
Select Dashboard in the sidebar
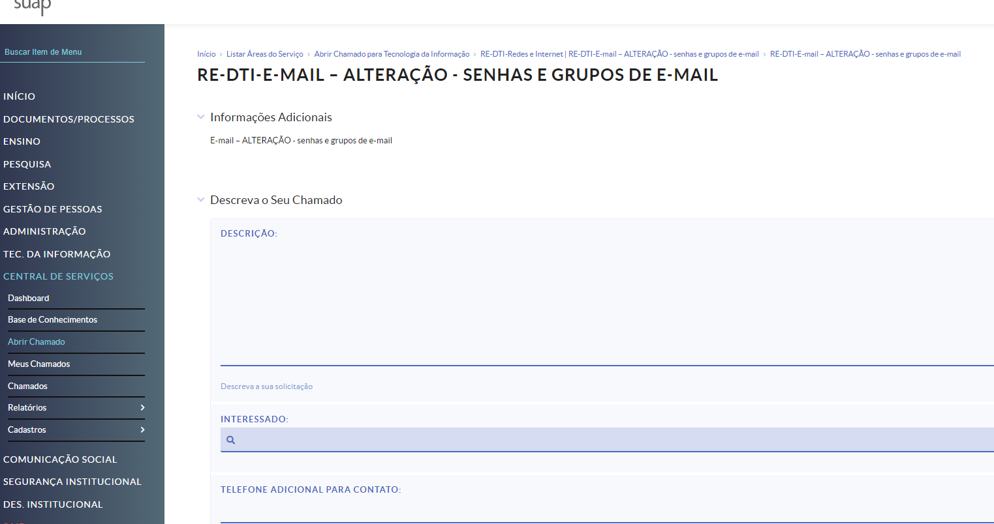(x=29, y=298)
